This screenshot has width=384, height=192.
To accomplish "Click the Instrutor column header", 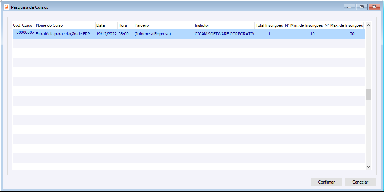I will pos(224,25).
